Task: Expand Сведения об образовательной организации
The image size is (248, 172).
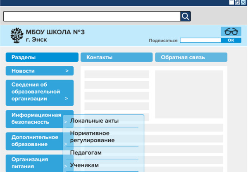Action: tap(39, 92)
